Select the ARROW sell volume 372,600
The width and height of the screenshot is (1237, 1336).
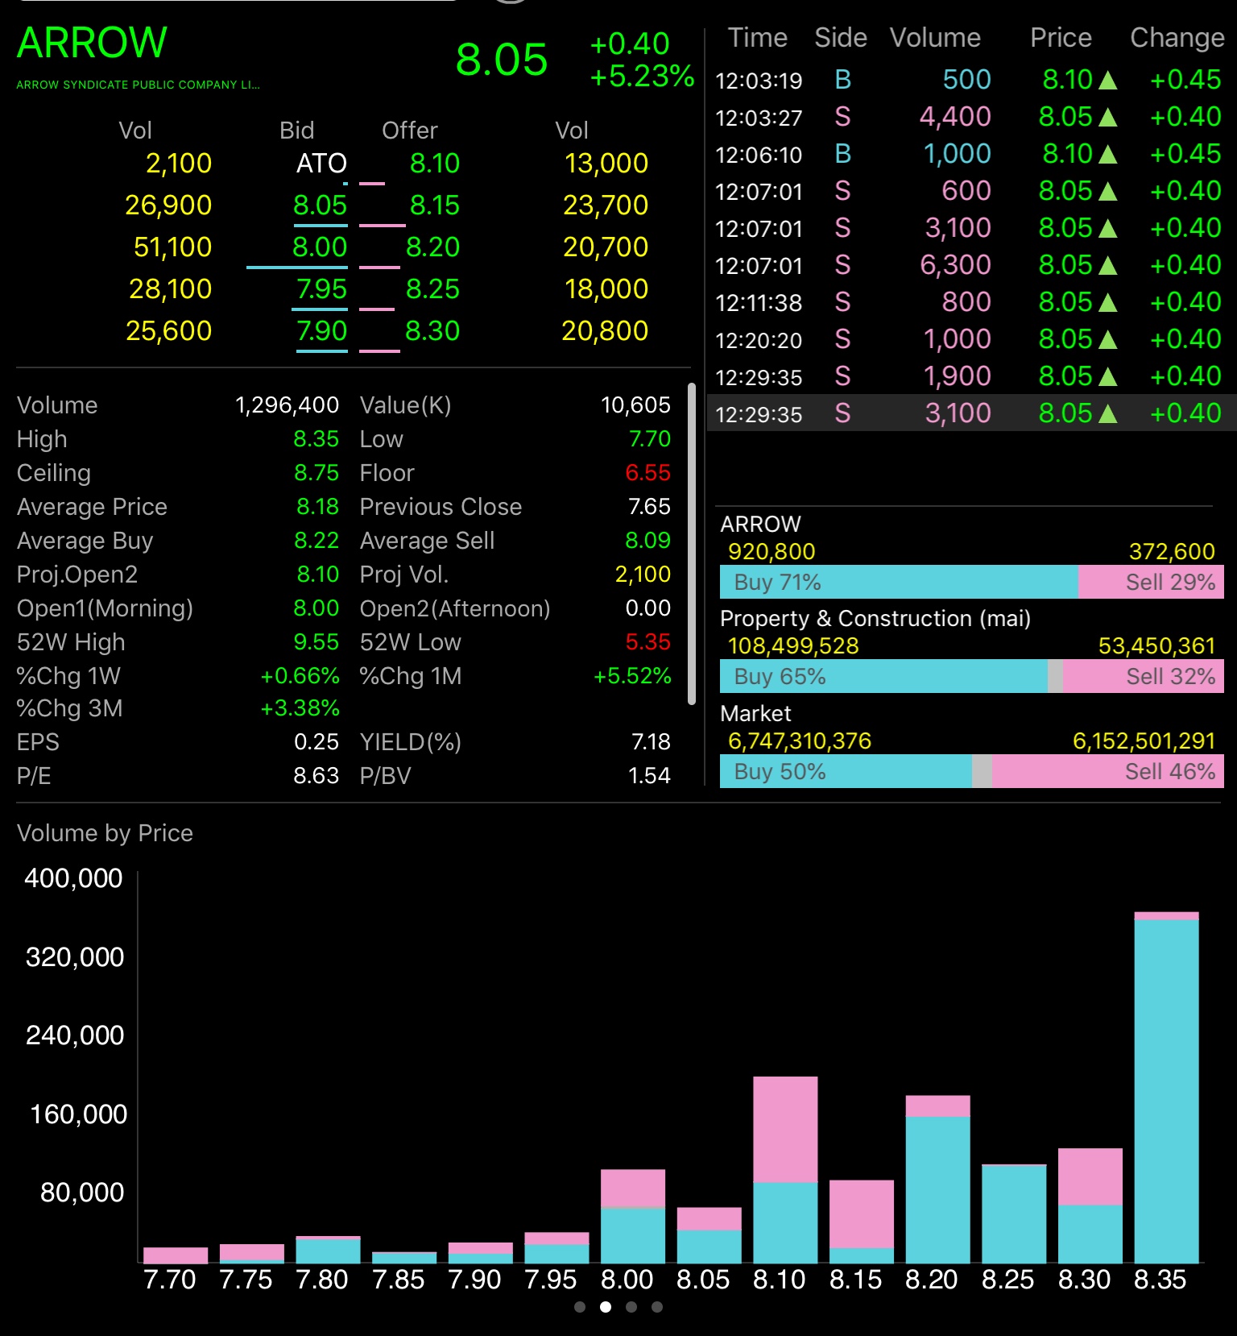click(1172, 551)
